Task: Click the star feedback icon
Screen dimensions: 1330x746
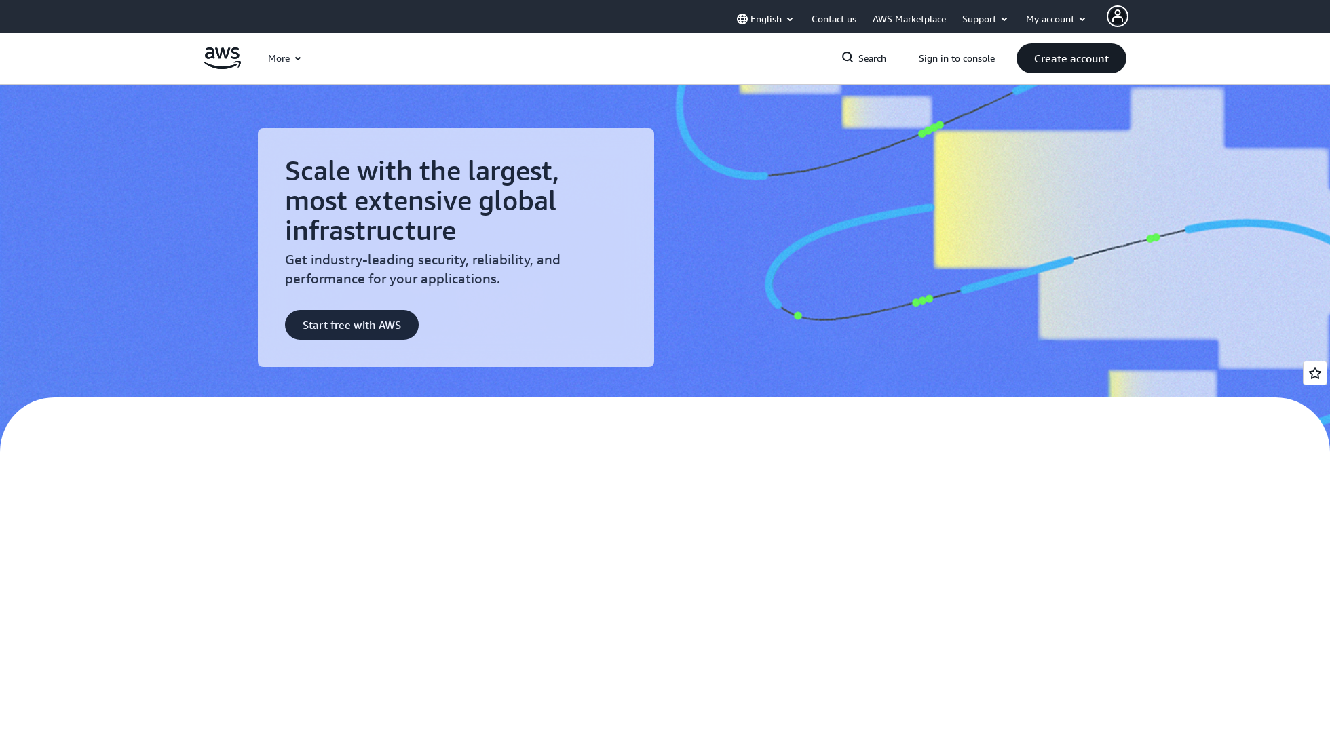Action: (1314, 373)
